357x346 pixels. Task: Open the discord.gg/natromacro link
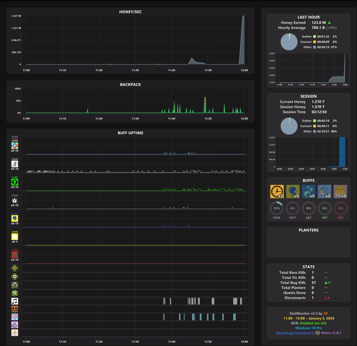coord(295,333)
